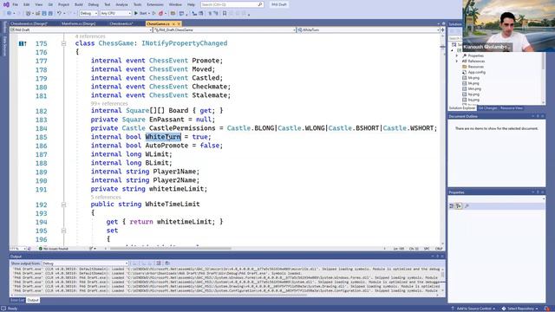This screenshot has width=555, height=312.
Task: Open the Git menu
Action: (x=50, y=4)
